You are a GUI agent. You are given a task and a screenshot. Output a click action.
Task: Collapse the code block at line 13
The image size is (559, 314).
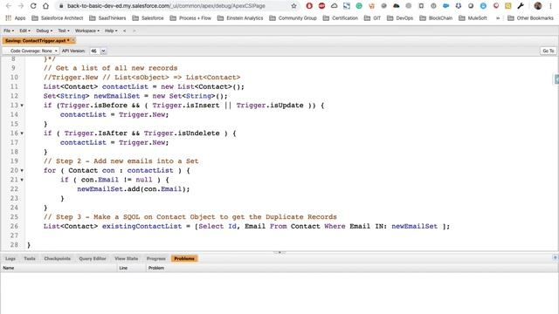22,106
